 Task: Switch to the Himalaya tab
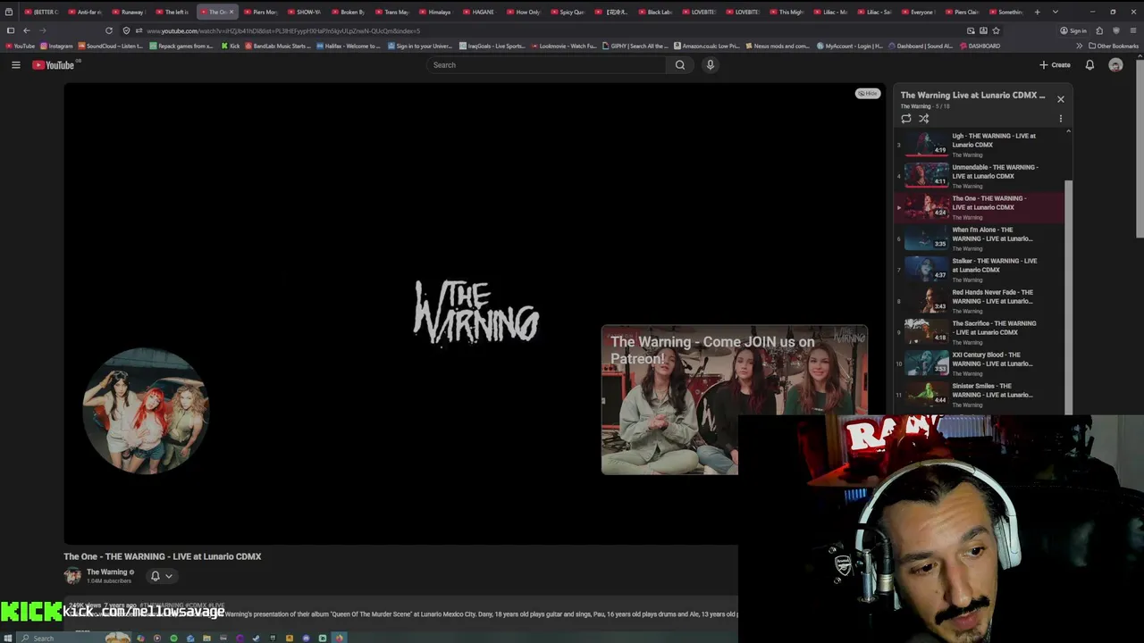pyautogui.click(x=437, y=12)
